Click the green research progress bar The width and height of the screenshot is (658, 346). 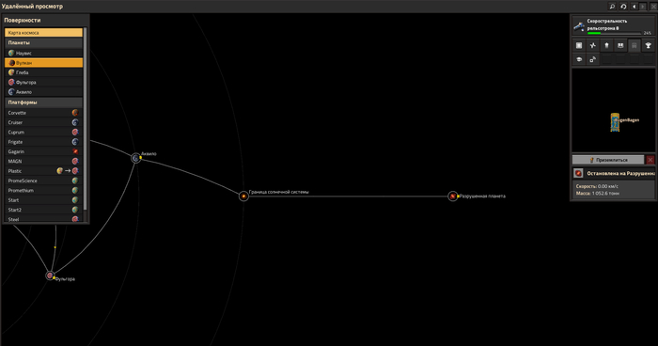point(614,33)
